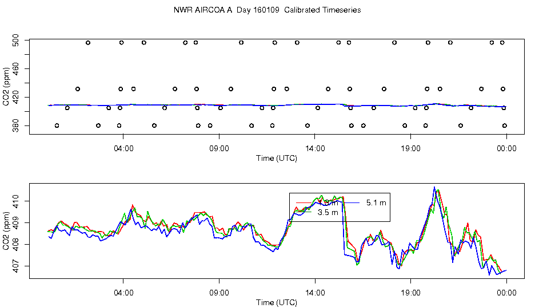
Task: Click the "3.5 m" legend label
Action: (x=328, y=212)
